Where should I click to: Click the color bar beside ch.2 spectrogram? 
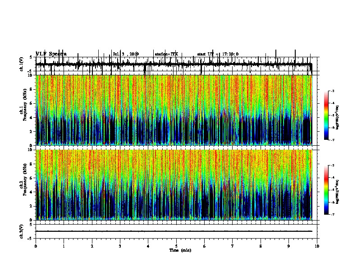coord(326,190)
